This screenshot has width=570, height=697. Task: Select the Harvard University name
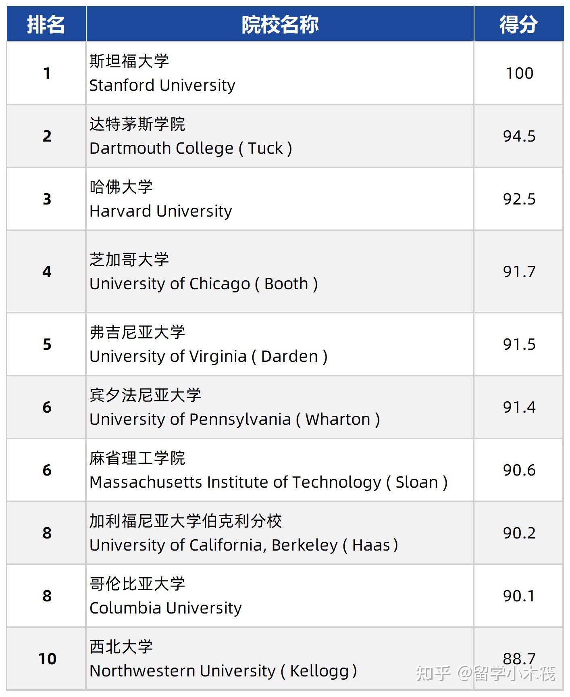[x=160, y=211]
